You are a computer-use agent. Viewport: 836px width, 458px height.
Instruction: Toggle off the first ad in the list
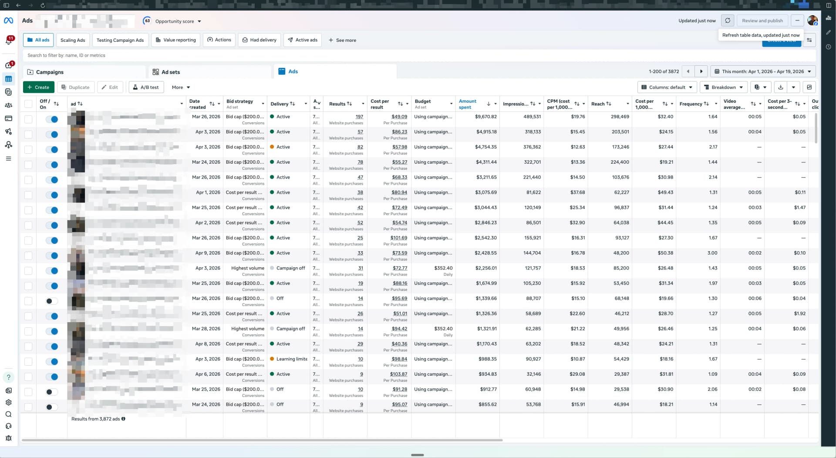[x=53, y=119]
